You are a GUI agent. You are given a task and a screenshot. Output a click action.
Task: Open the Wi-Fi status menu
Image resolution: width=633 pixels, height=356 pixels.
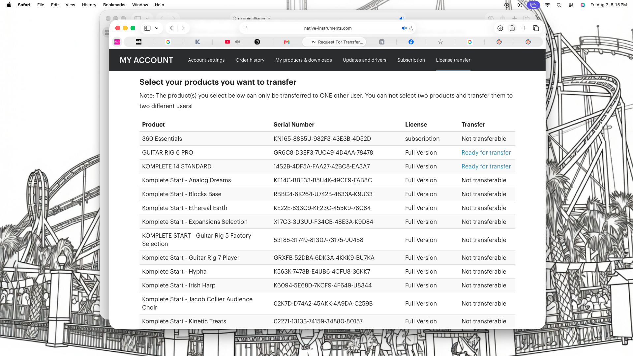tap(547, 5)
